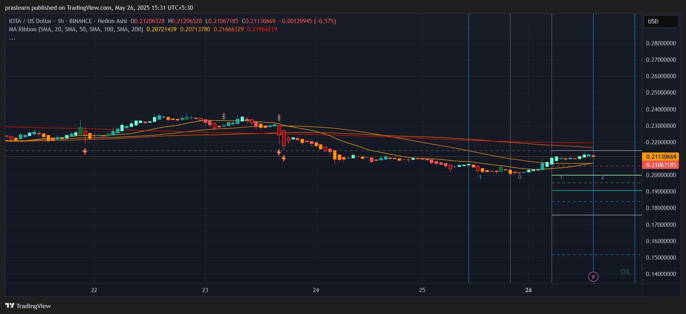Click the SMA 200 value 0.21964219
The width and height of the screenshot is (686, 314).
[262, 29]
